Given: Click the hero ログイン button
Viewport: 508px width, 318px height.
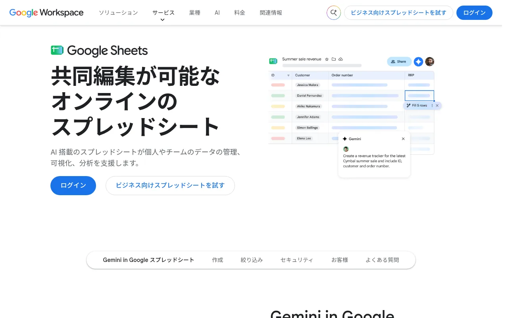Looking at the screenshot, I should tap(73, 186).
